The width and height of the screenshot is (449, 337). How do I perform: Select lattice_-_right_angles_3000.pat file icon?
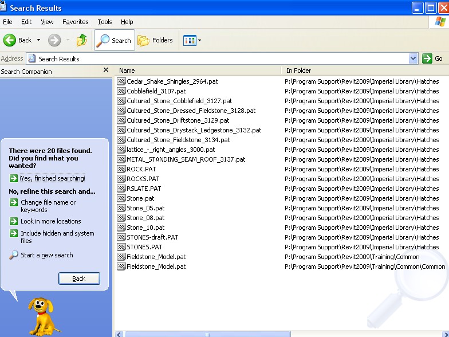click(x=121, y=150)
